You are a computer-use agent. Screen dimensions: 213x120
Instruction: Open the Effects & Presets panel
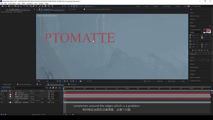click(195, 16)
